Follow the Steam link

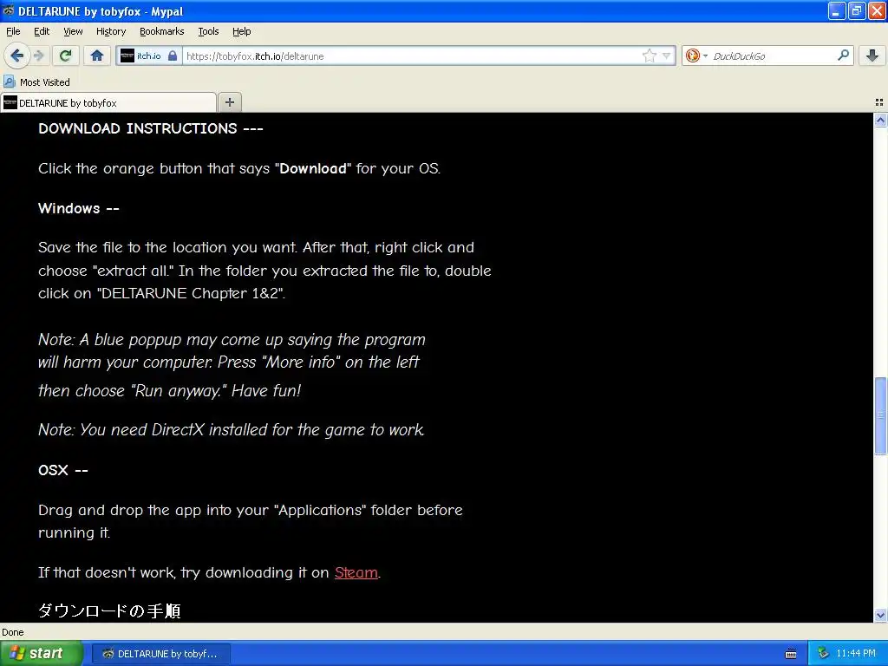click(356, 572)
